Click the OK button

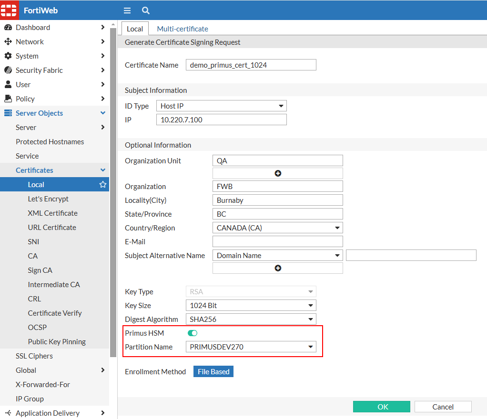tap(381, 407)
